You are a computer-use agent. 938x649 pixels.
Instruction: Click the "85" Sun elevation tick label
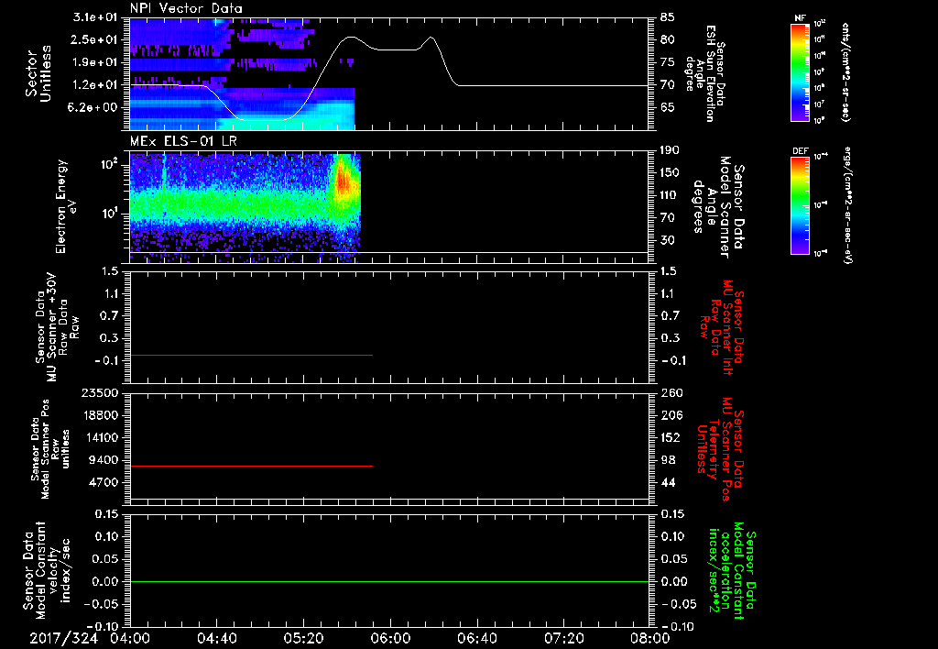point(668,17)
